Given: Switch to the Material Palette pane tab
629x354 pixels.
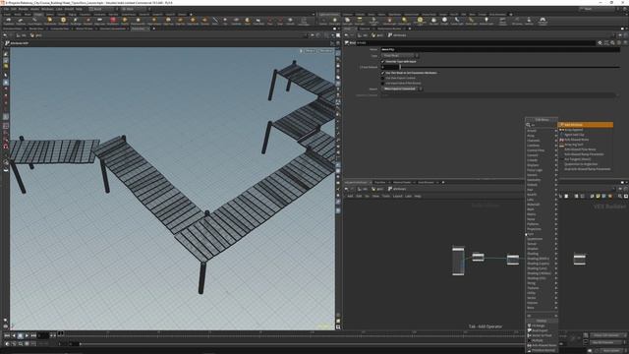Looking at the screenshot, I should [402, 182].
